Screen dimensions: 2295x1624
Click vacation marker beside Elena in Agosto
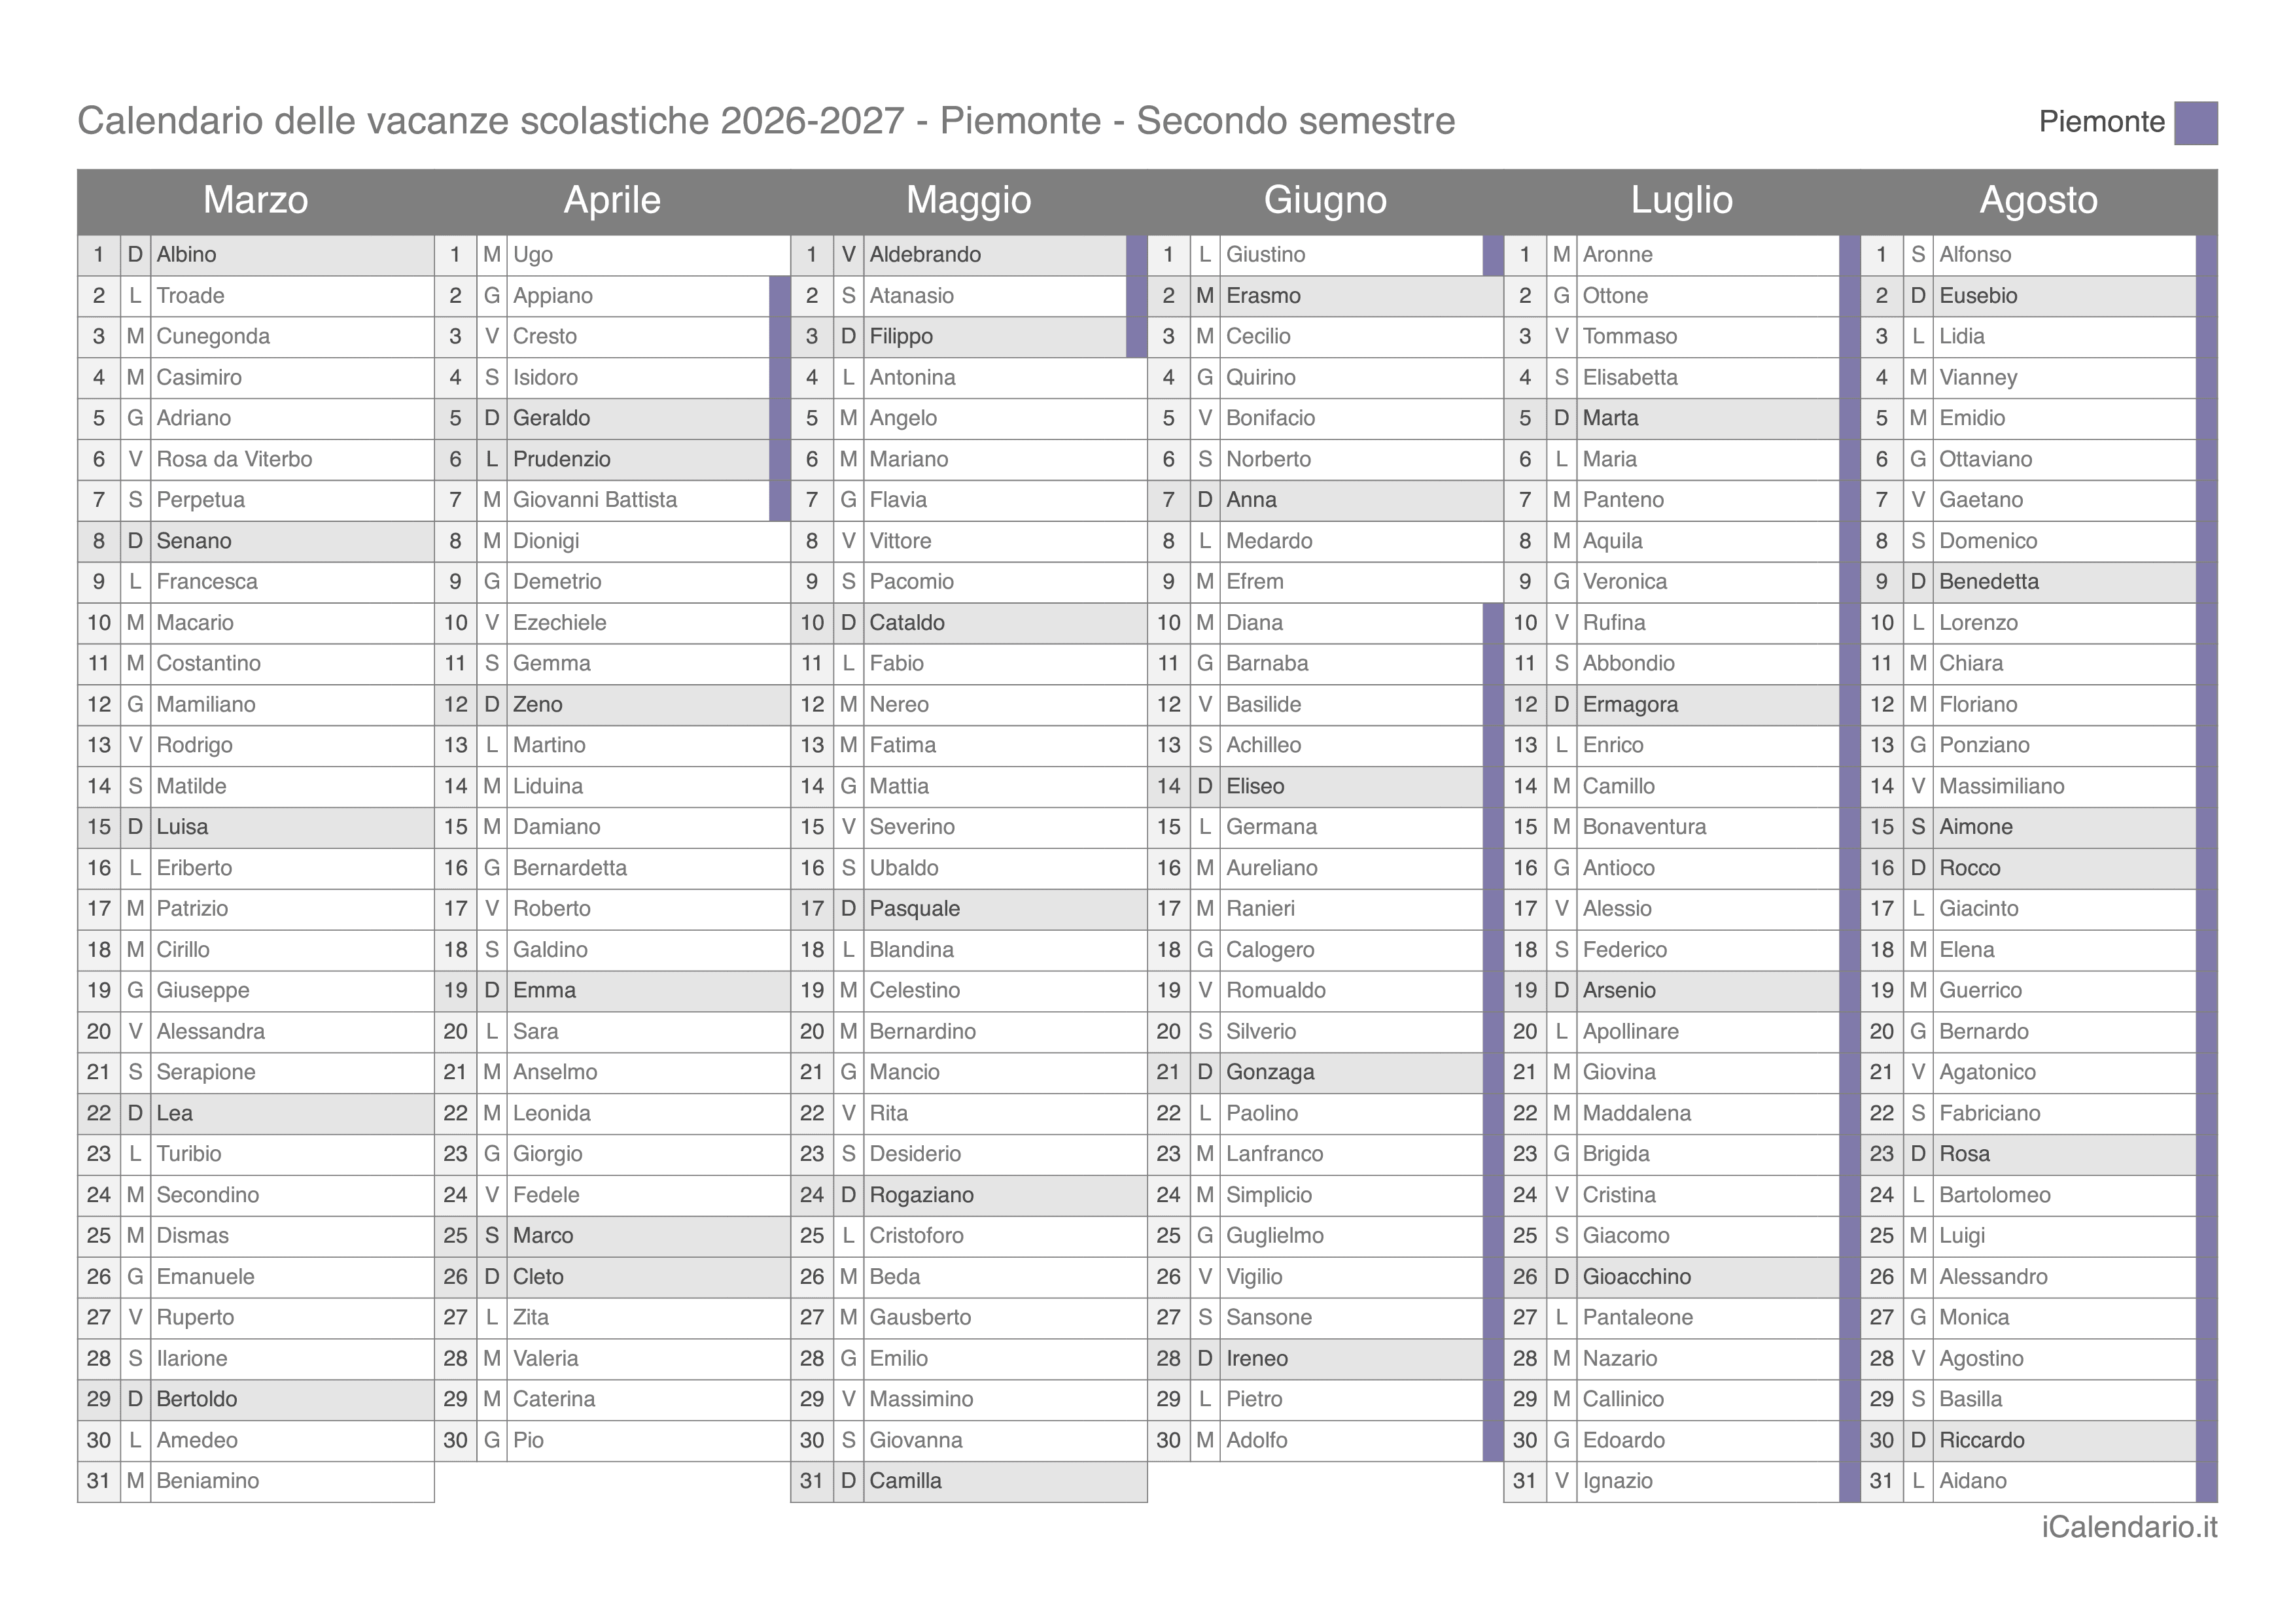tap(2207, 950)
